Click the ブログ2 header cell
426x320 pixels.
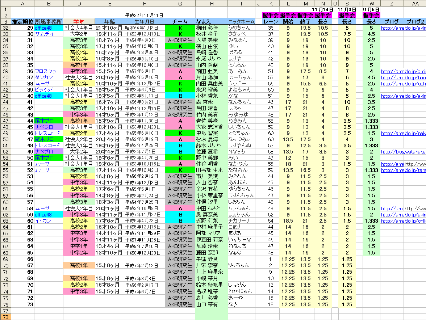coord(415,21)
